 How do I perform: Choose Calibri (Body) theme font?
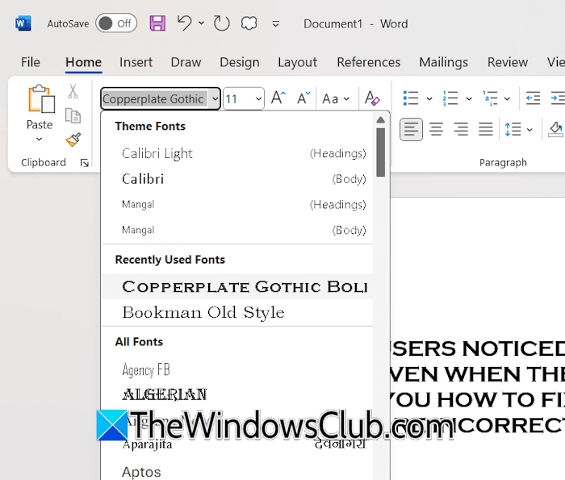point(237,179)
